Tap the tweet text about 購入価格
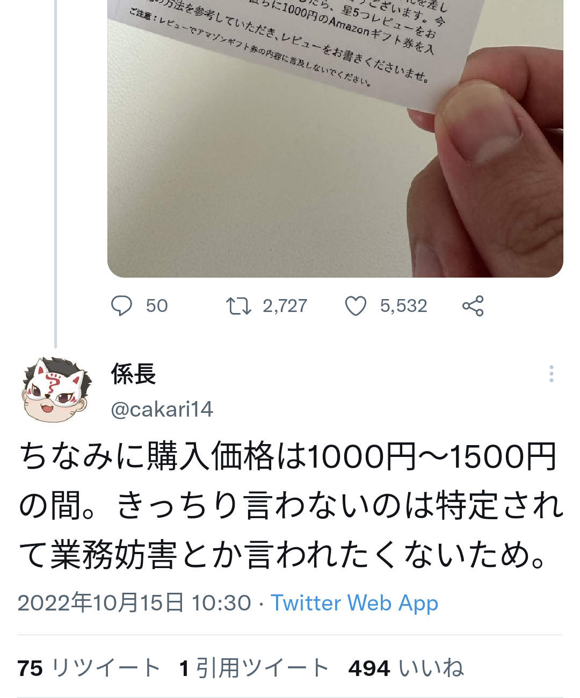 click(x=290, y=505)
